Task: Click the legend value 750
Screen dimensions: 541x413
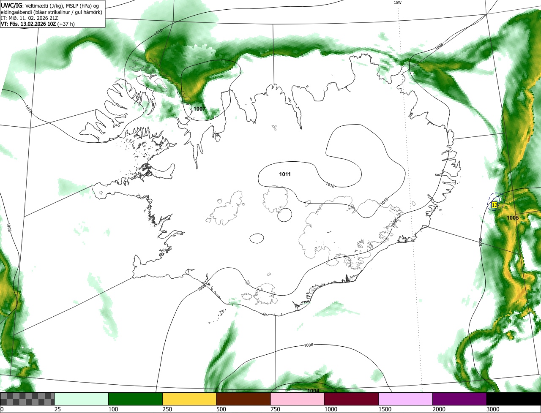Action: pyautogui.click(x=275, y=409)
